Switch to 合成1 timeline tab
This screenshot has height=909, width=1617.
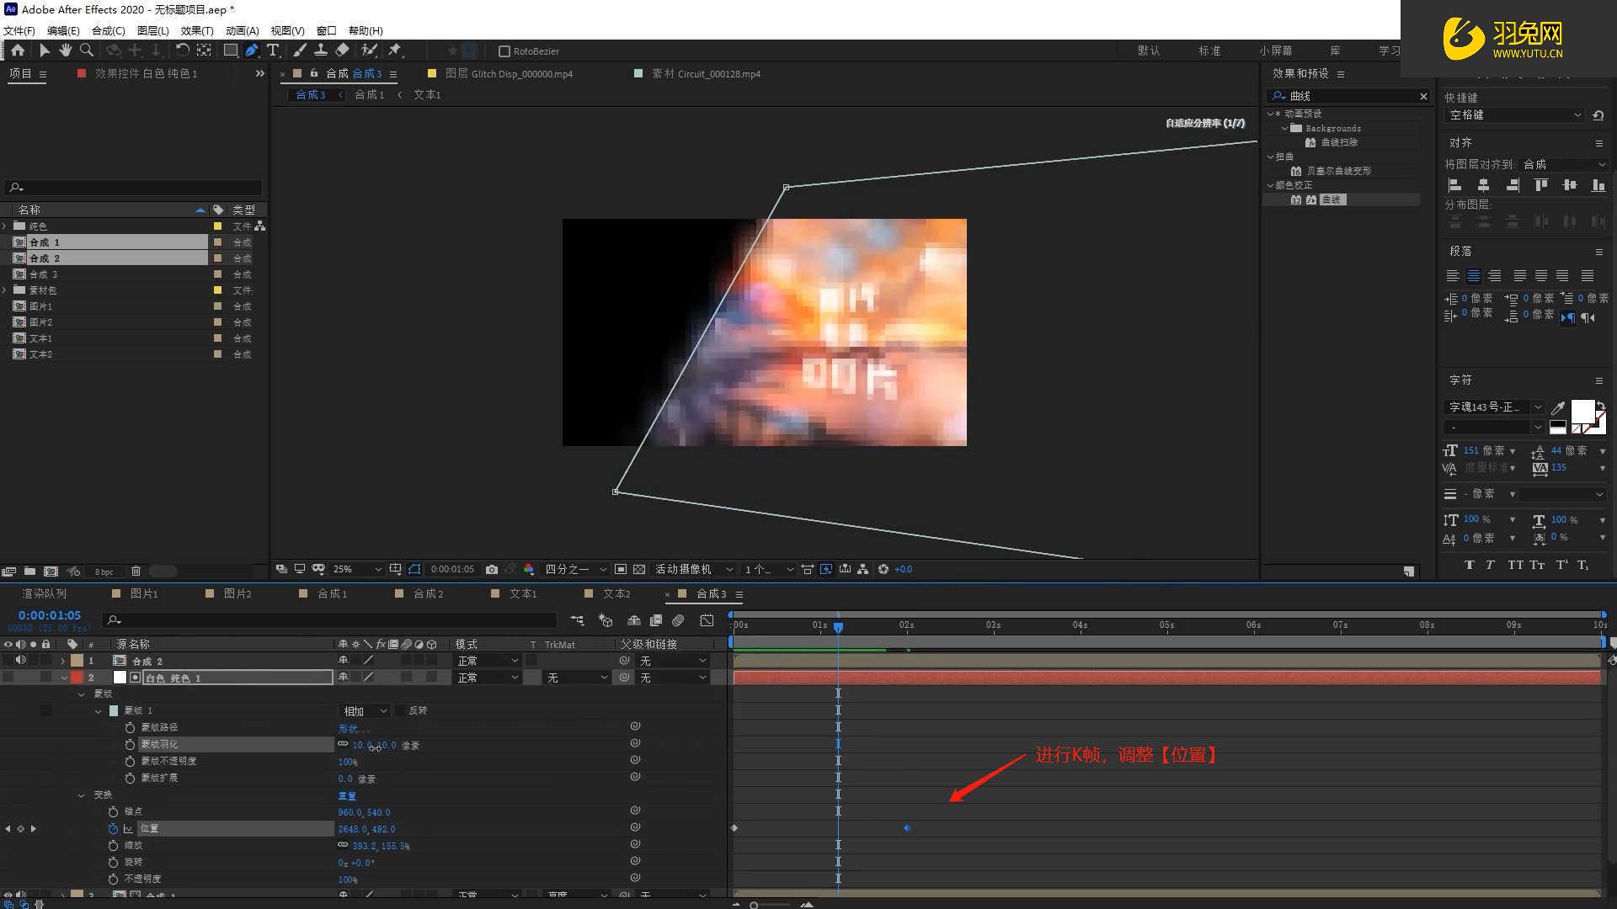click(332, 594)
